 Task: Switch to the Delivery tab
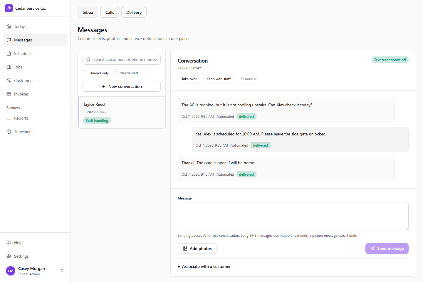pos(134,12)
